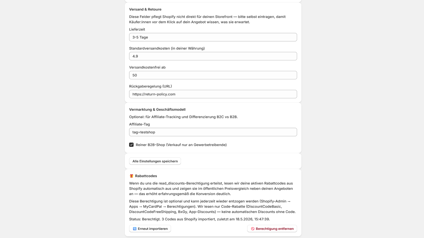Click the 'Rückgaberegelung (URL)' field label
This screenshot has width=424, height=238.
[x=150, y=86]
